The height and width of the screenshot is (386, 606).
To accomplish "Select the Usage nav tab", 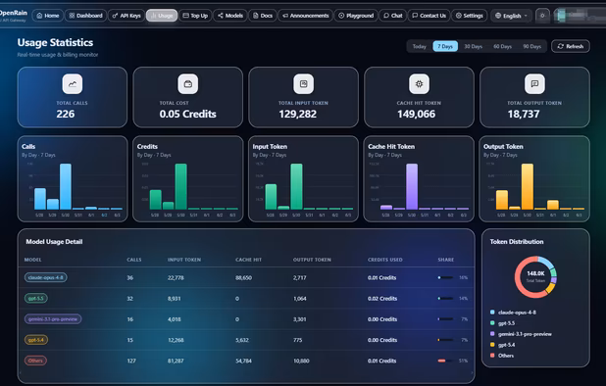I will coord(162,16).
